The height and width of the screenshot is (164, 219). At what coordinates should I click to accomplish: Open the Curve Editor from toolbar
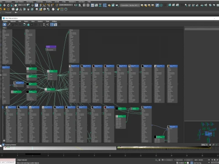(96, 5)
